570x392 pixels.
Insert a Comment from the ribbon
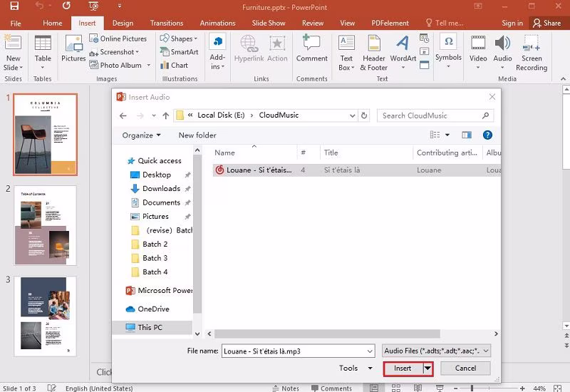pos(311,48)
